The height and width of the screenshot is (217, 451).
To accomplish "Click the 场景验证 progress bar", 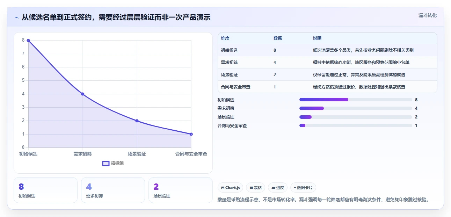I will coord(356,117).
